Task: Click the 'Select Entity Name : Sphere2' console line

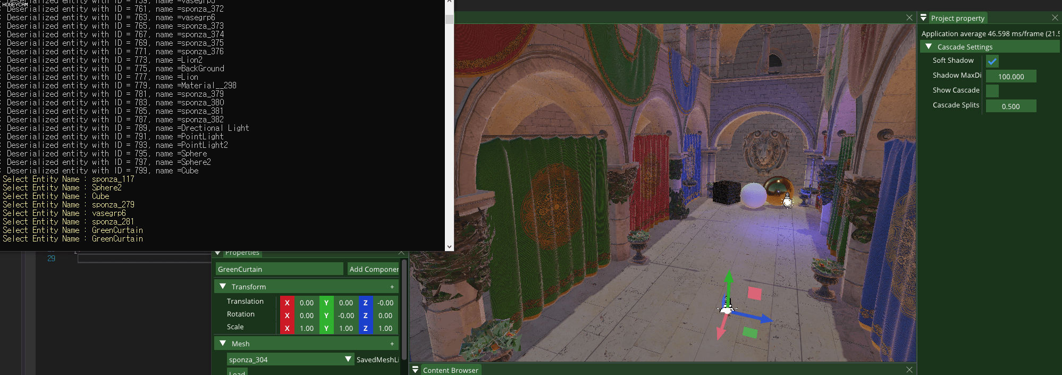Action: click(x=62, y=188)
